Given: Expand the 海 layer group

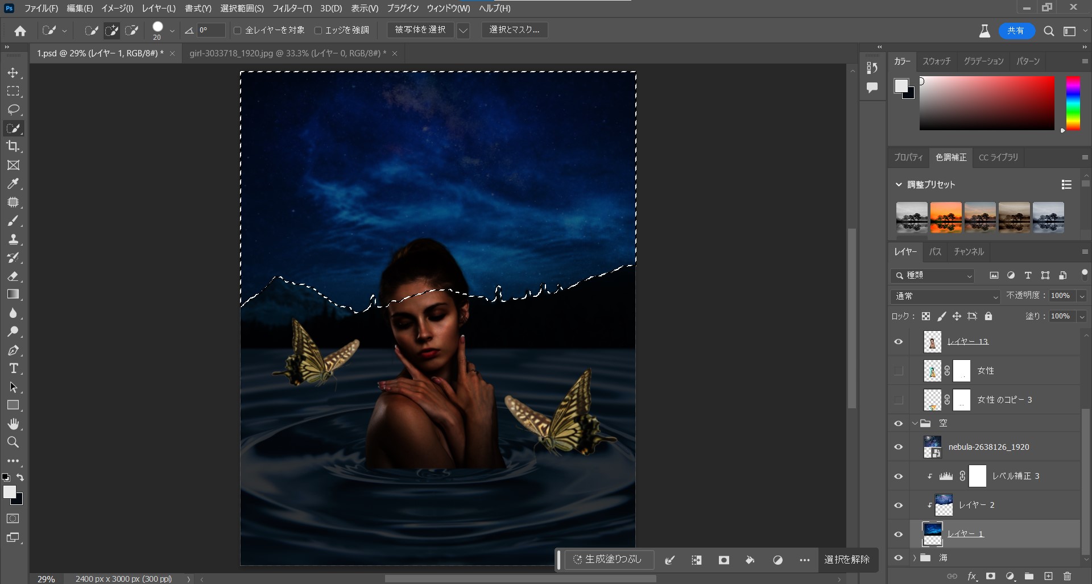Looking at the screenshot, I should point(915,558).
